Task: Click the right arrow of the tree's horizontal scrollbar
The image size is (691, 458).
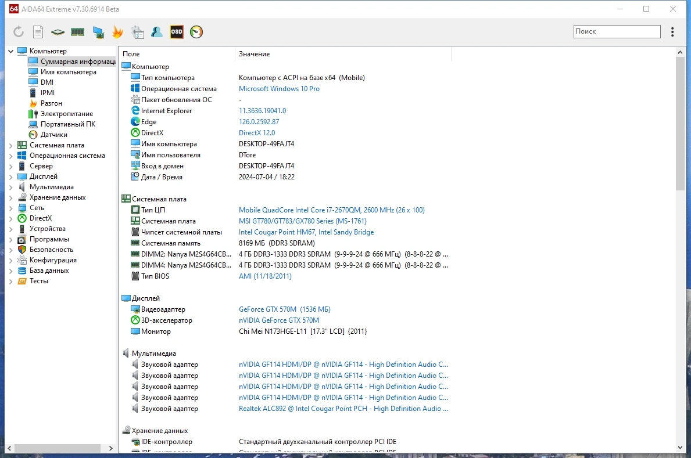Action: (110, 448)
